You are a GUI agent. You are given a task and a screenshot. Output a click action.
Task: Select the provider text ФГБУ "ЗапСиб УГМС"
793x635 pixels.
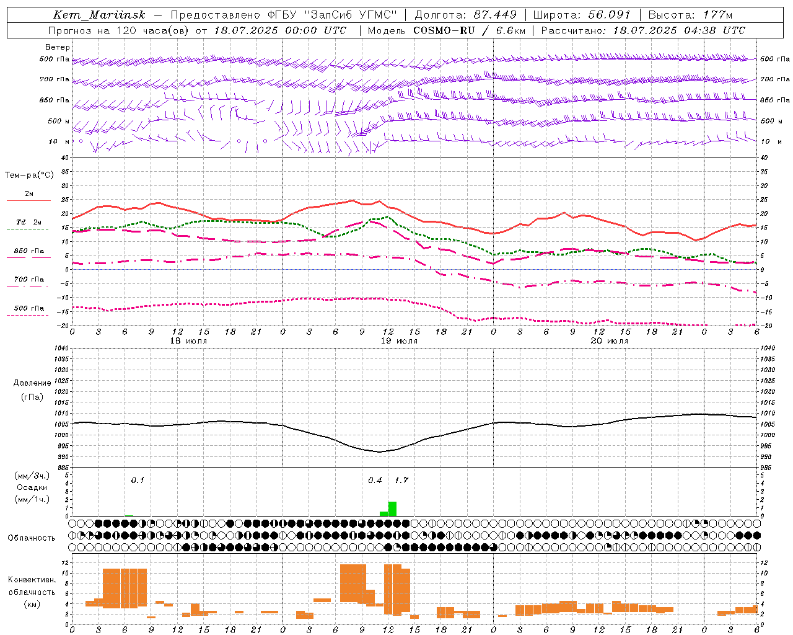[333, 15]
